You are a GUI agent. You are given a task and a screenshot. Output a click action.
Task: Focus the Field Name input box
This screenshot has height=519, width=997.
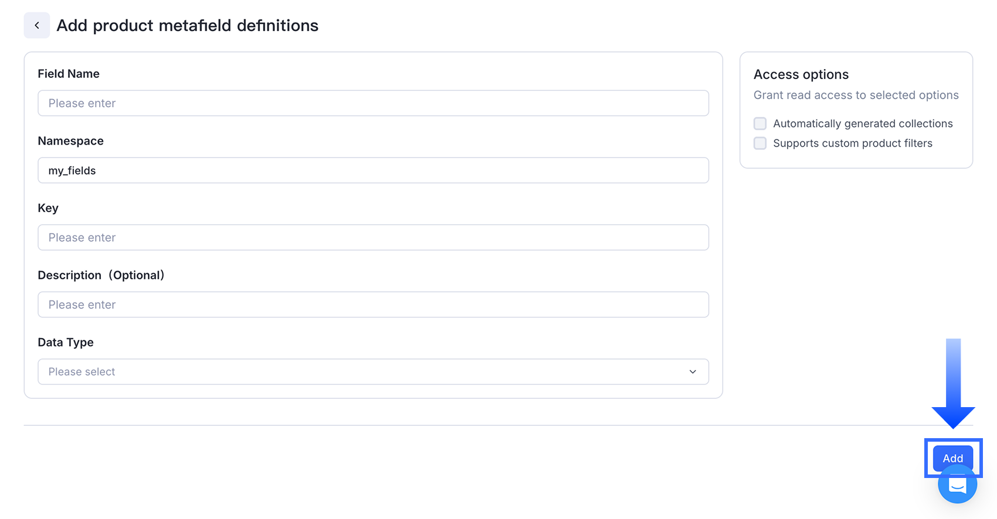tap(374, 103)
